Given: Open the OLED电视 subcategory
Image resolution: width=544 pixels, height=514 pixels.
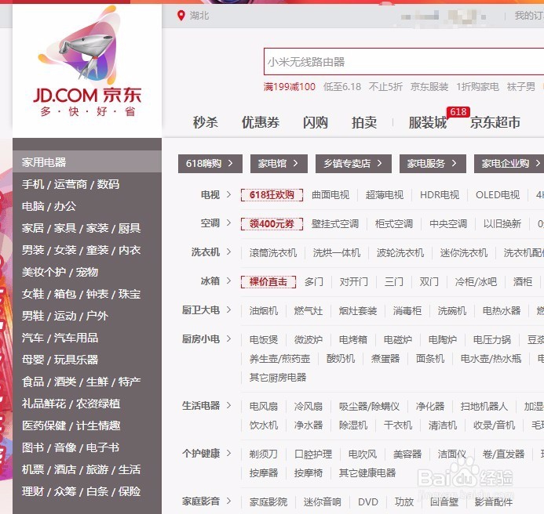Looking at the screenshot, I should 498,195.
